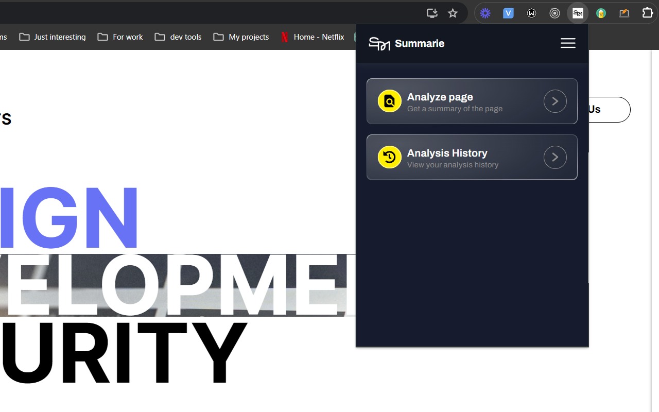
Task: Bookmark this page with the star icon
Action: pos(453,13)
